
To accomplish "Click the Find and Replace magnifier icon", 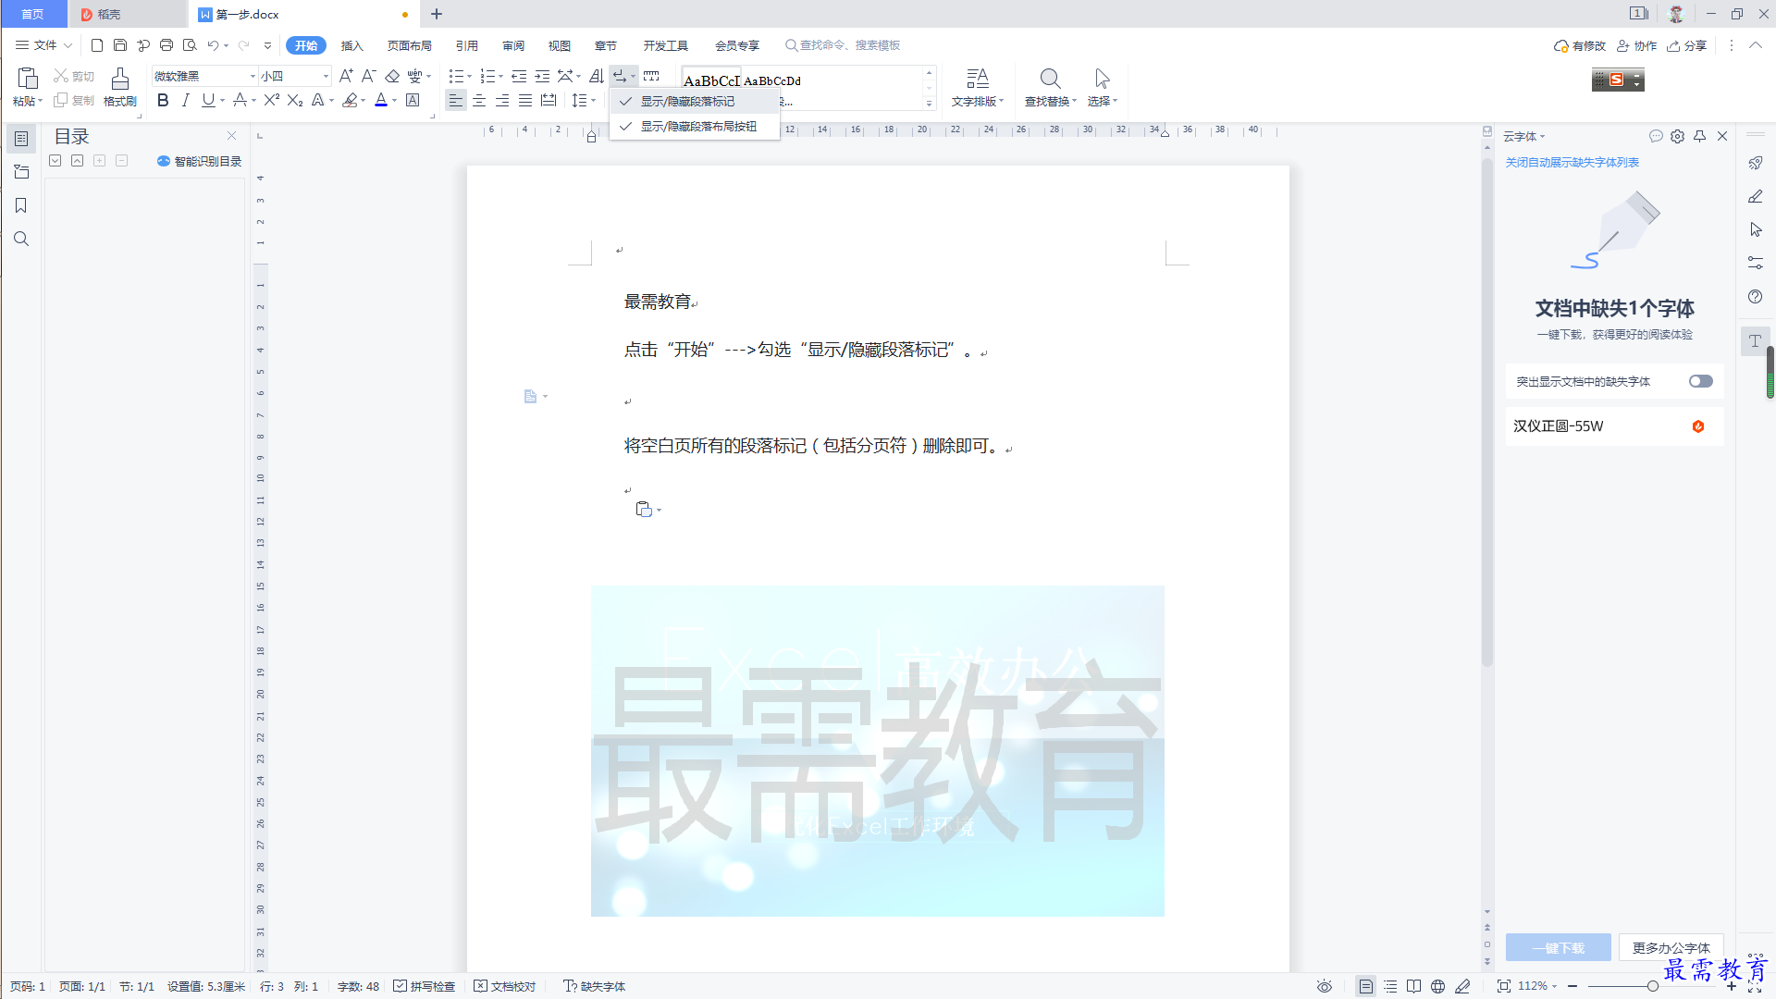I will click(1050, 79).
